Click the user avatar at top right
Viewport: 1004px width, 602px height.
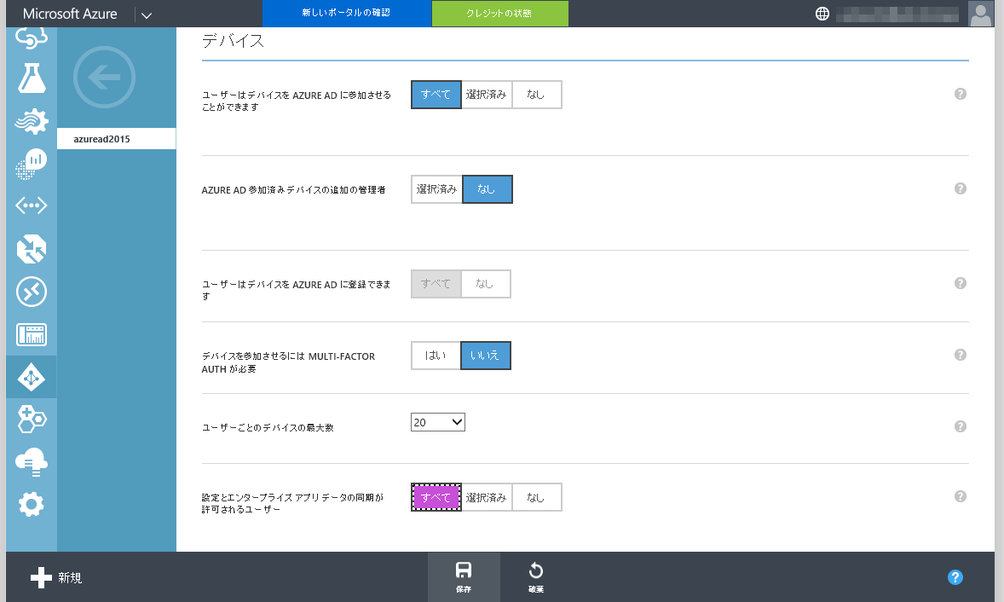(980, 14)
